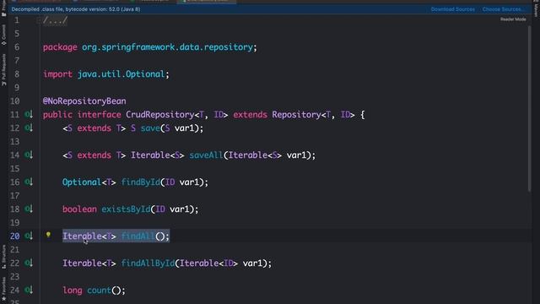The width and height of the screenshot is (540, 304).
Task: Click the Download Sources link
Action: click(452, 9)
